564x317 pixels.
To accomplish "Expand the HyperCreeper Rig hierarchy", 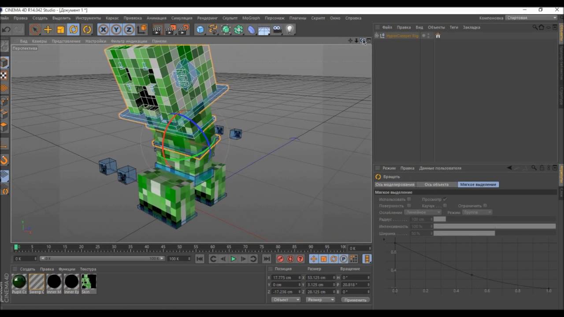I will [x=377, y=36].
